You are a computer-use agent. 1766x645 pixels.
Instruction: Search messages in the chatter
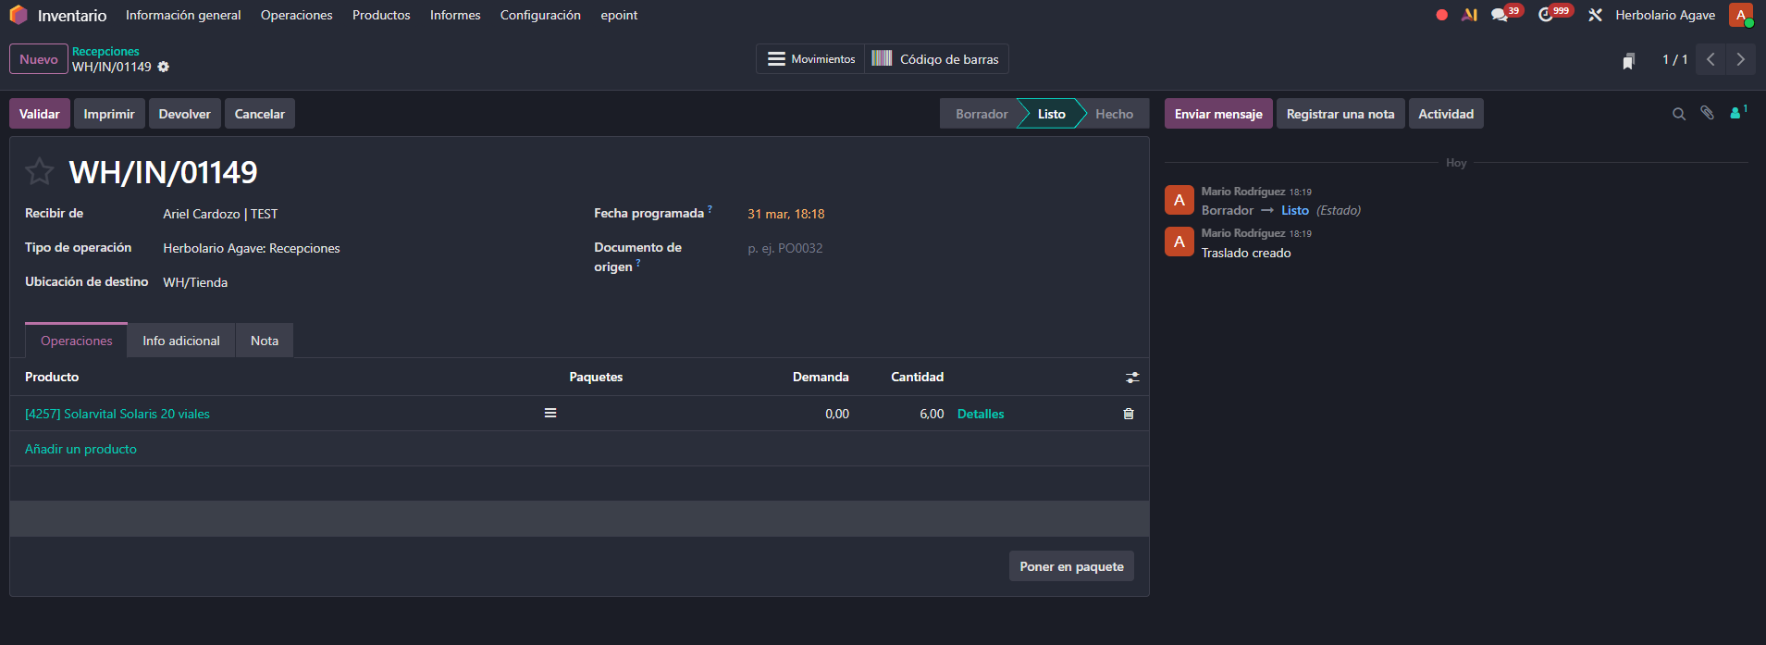[x=1678, y=114]
